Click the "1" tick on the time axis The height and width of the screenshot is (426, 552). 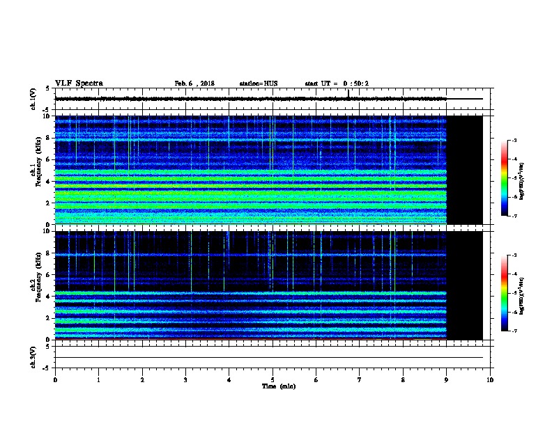pyautogui.click(x=98, y=379)
